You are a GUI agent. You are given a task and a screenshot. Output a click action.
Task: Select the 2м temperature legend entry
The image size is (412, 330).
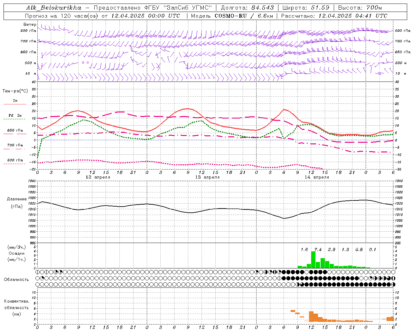[15, 101]
